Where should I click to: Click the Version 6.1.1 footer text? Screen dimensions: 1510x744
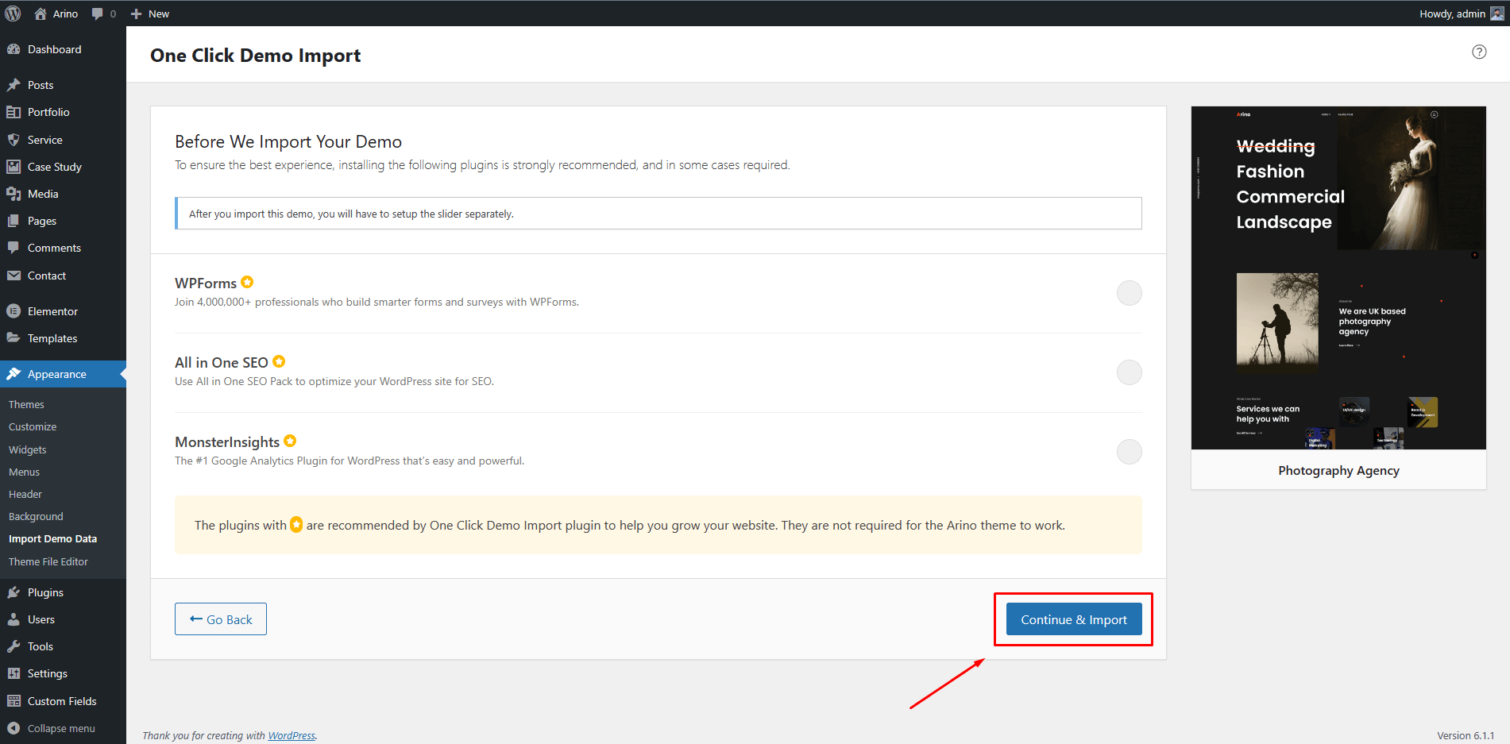1466,735
